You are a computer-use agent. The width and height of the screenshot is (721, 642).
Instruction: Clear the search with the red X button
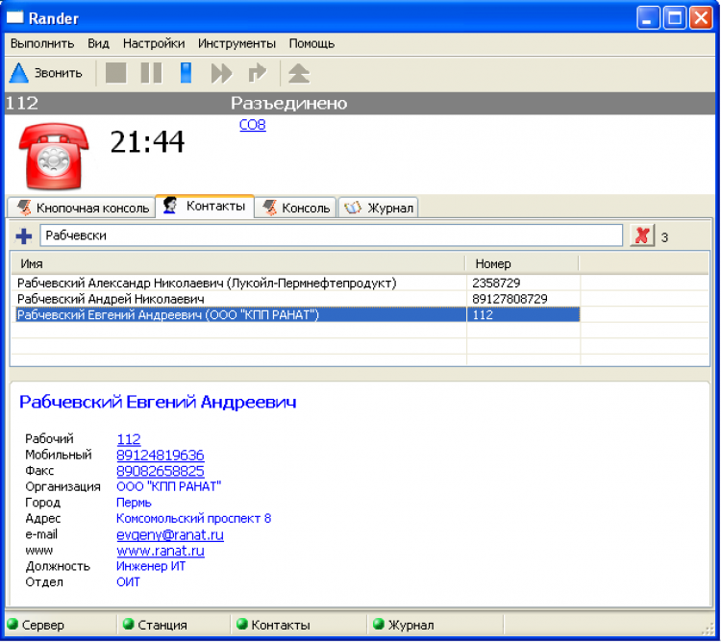pos(642,235)
